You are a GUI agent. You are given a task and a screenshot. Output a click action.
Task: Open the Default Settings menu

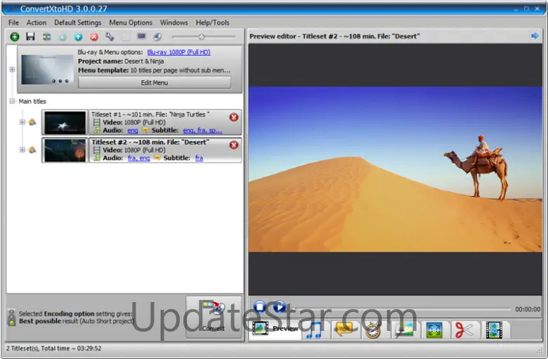tap(77, 22)
